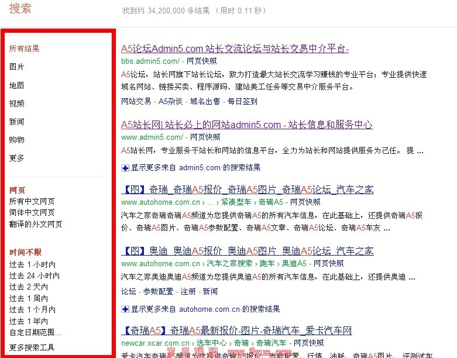Filter results to 过去 2 天内

click(29, 287)
